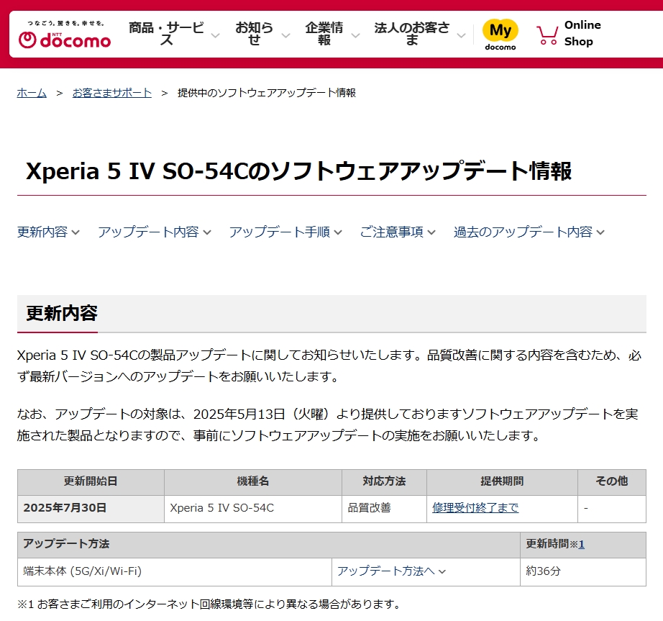This screenshot has width=663, height=621.
Task: Open the 企業情報 menu
Action: pyautogui.click(x=324, y=33)
